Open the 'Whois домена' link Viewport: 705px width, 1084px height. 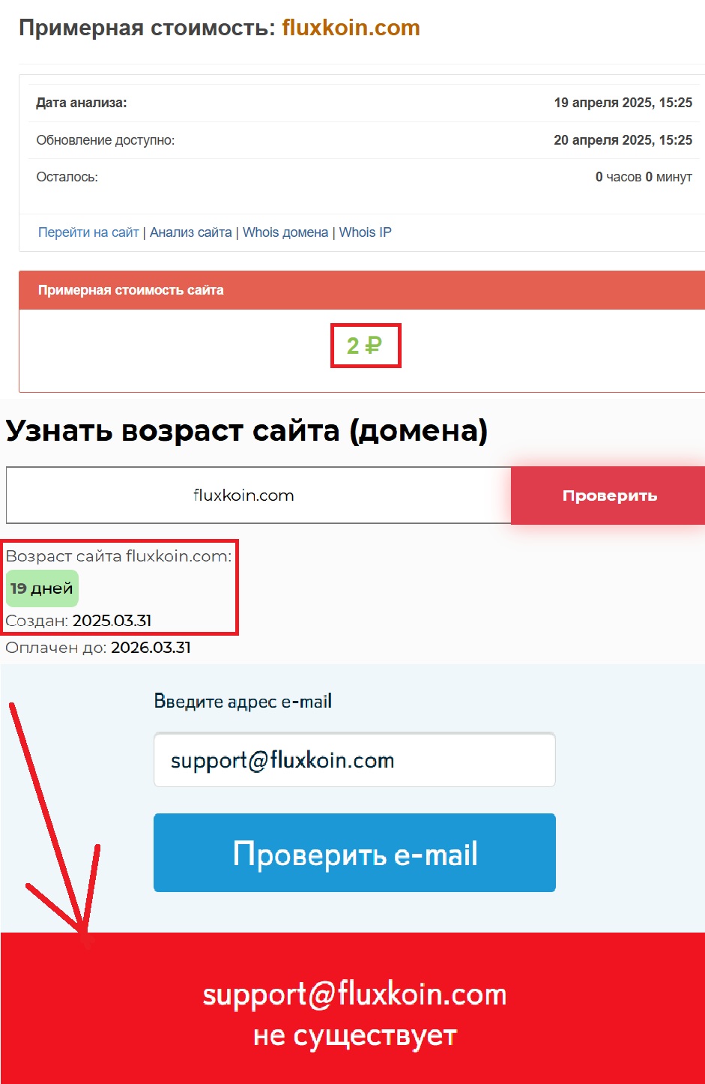(x=285, y=232)
